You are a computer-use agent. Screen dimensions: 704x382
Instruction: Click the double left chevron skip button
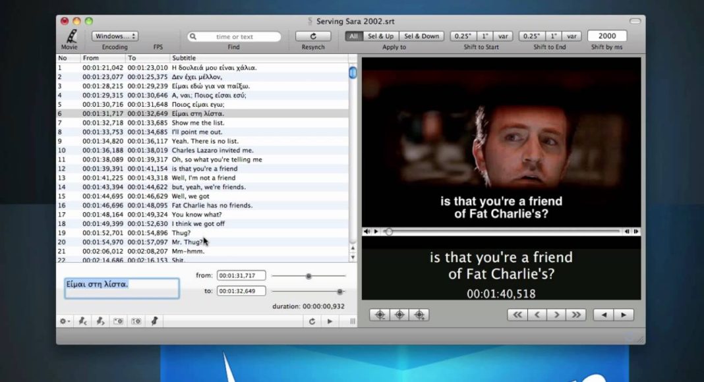point(517,315)
